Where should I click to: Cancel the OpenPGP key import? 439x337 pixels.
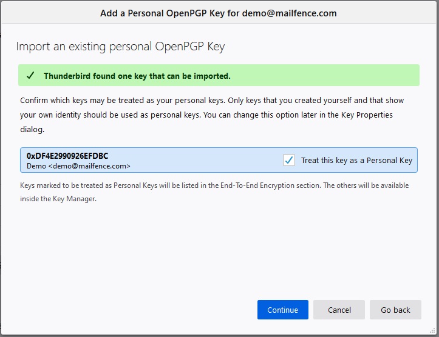339,310
